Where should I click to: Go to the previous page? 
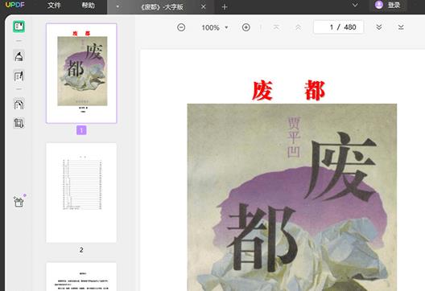coord(298,27)
